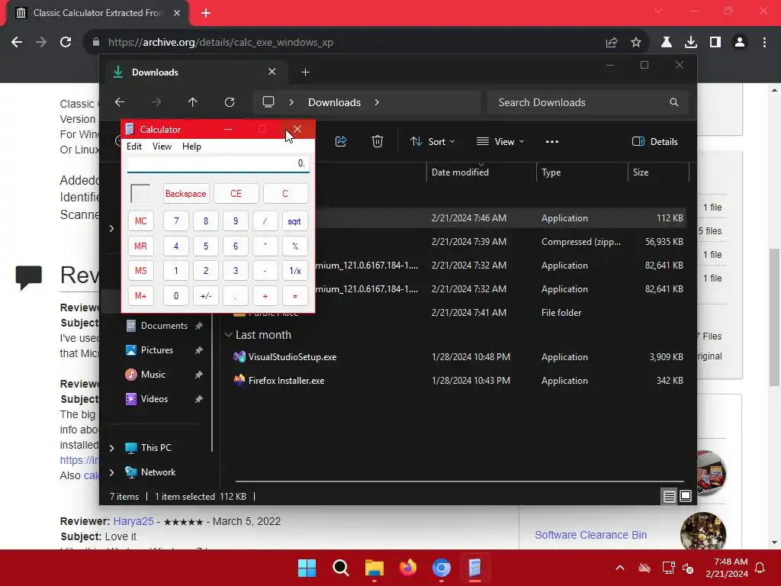The image size is (781, 586).
Task: Click the Calculator display field
Action: [x=218, y=164]
